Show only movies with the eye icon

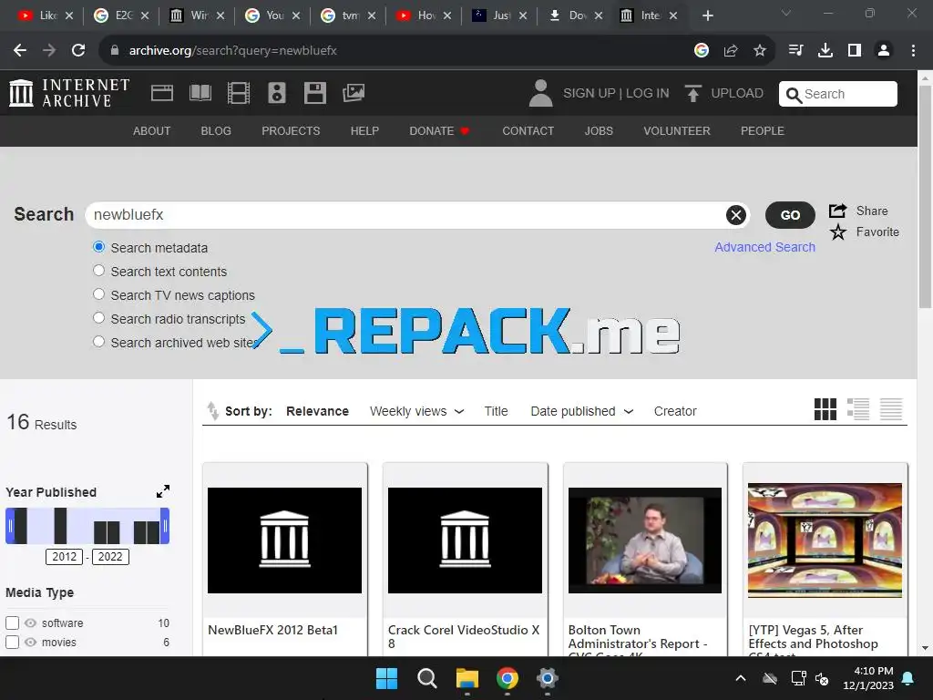point(30,643)
